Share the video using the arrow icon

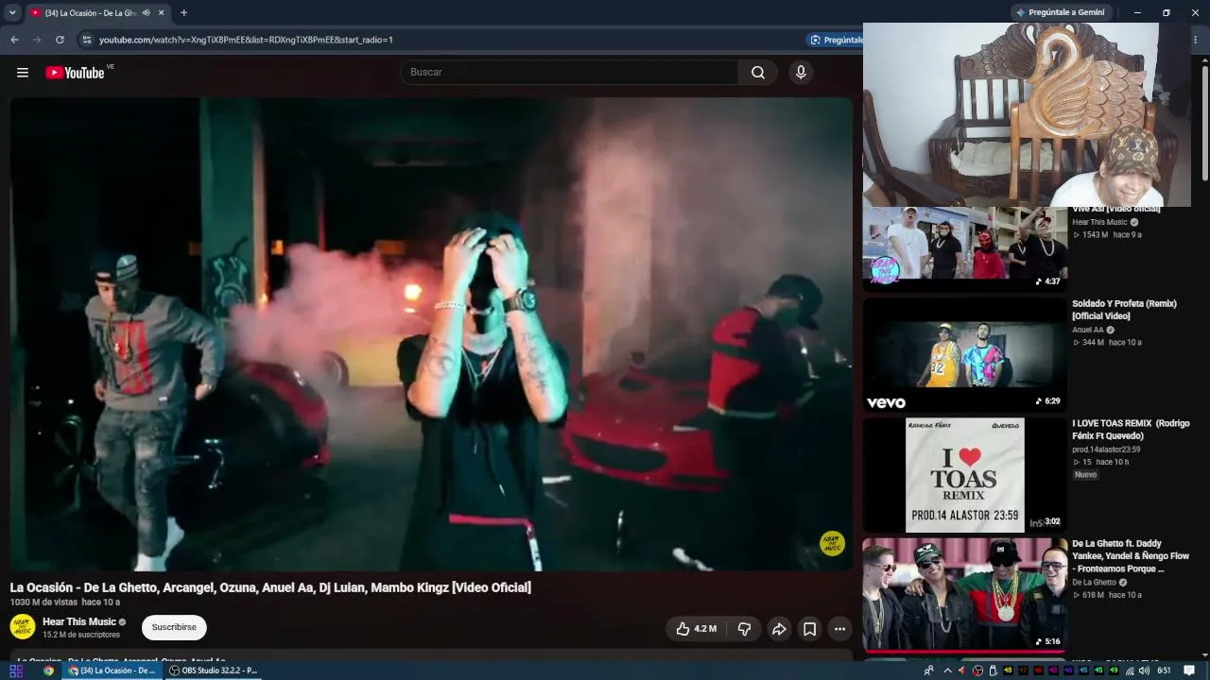pyautogui.click(x=779, y=629)
